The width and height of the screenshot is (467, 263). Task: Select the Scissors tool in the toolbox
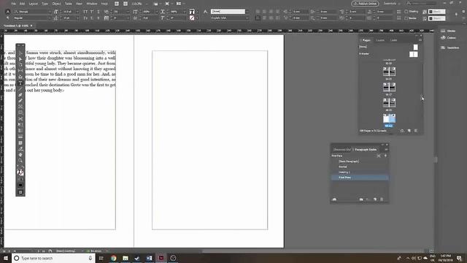pos(20,118)
